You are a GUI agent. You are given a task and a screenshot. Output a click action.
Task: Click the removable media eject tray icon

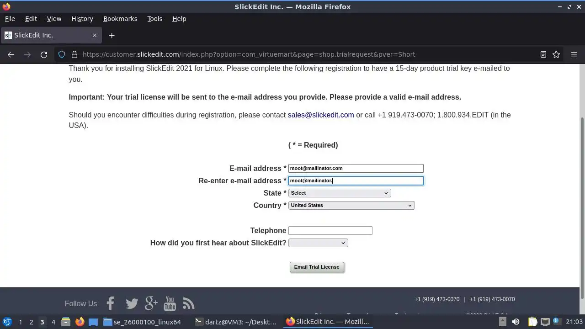[502, 322]
